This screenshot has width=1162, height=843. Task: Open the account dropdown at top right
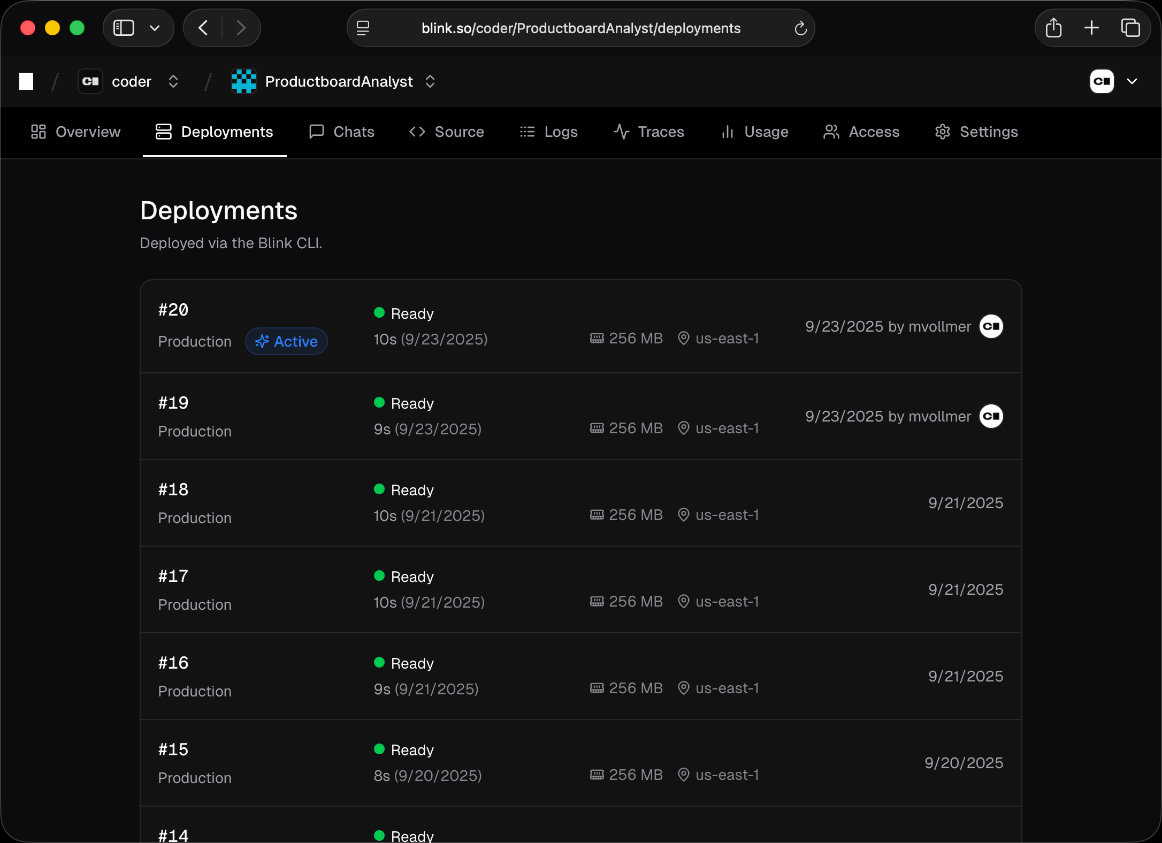1133,81
